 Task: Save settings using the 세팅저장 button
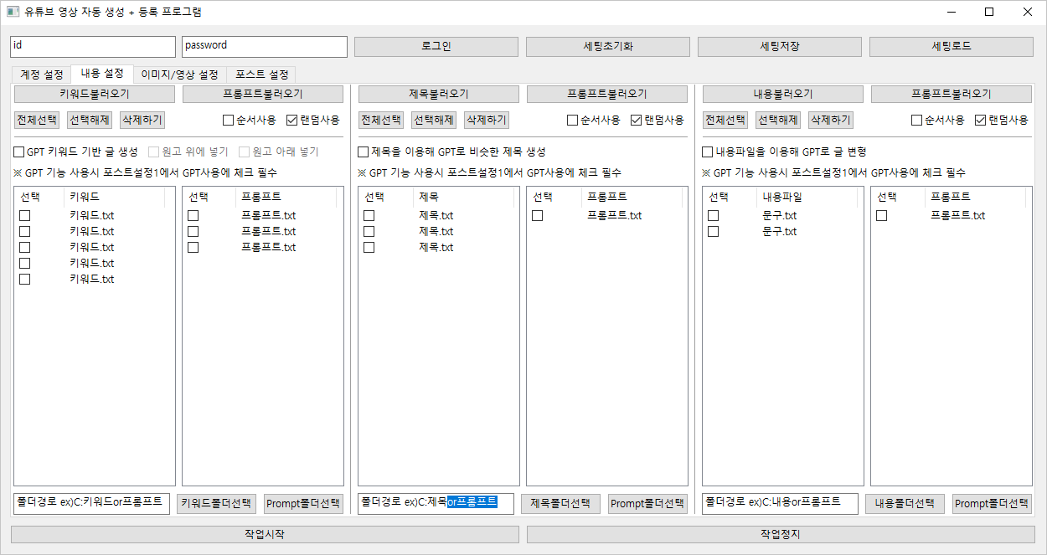[779, 46]
